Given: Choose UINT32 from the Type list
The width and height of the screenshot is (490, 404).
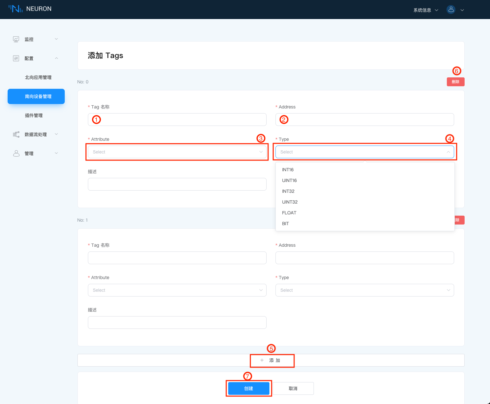Looking at the screenshot, I should pos(365,202).
